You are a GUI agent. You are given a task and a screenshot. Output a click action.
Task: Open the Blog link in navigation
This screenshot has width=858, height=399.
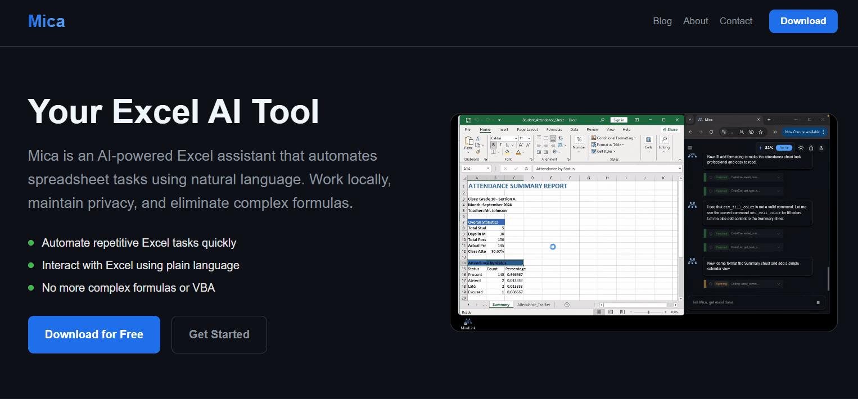coord(662,21)
